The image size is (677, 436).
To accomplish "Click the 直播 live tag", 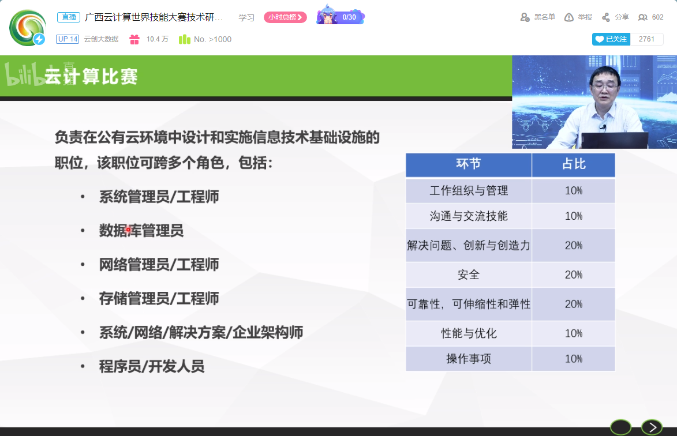I will (69, 17).
